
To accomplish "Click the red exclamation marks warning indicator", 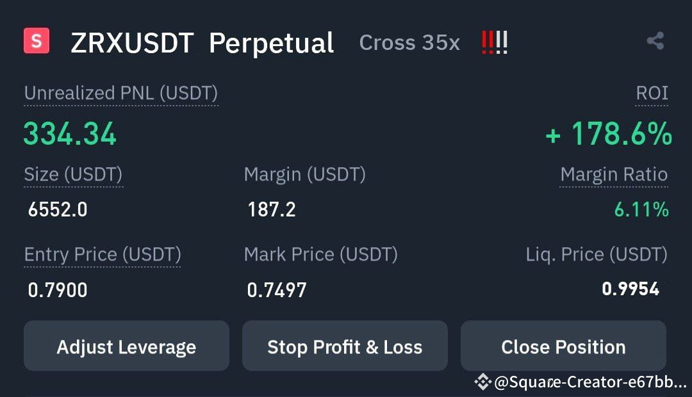I will pyautogui.click(x=493, y=41).
